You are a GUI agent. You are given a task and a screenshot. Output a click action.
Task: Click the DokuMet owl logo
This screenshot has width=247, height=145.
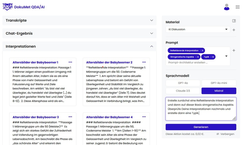8,7
